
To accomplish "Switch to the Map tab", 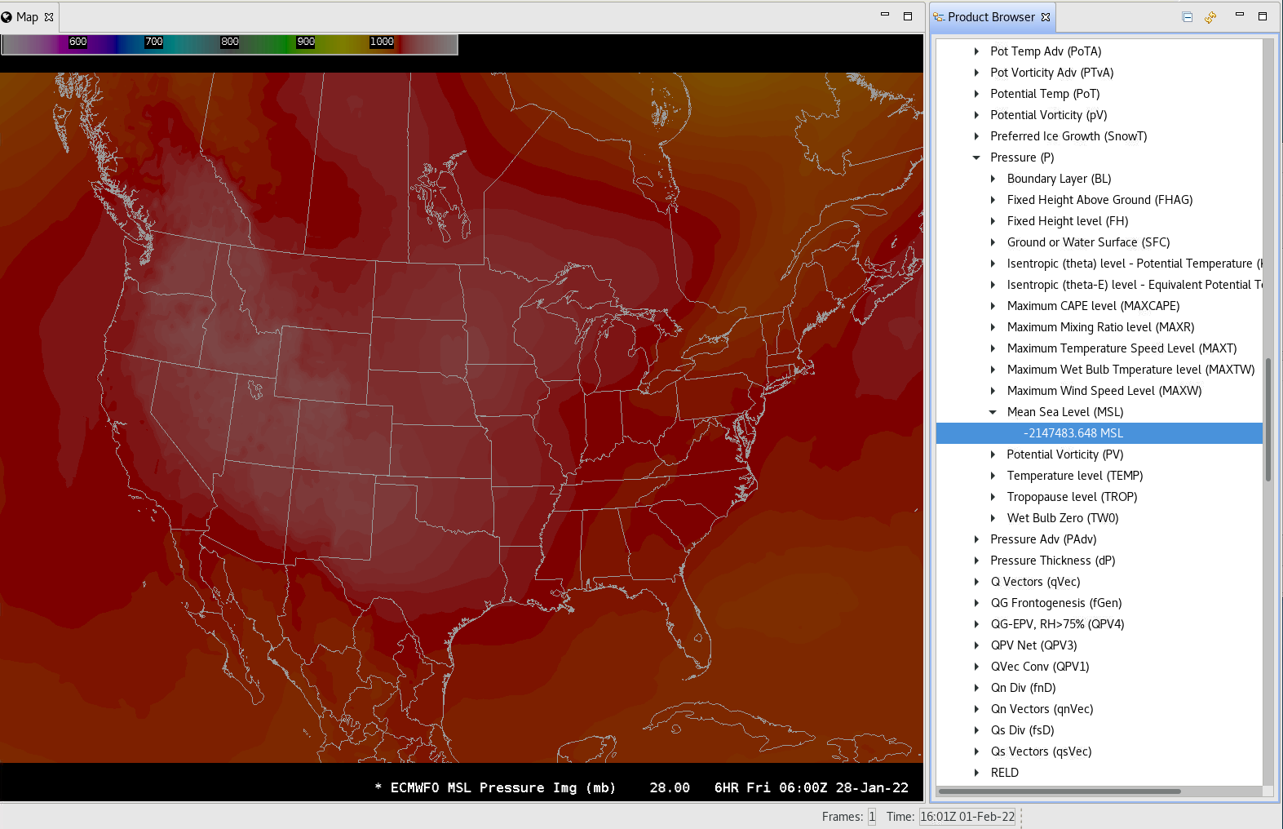I will [27, 17].
